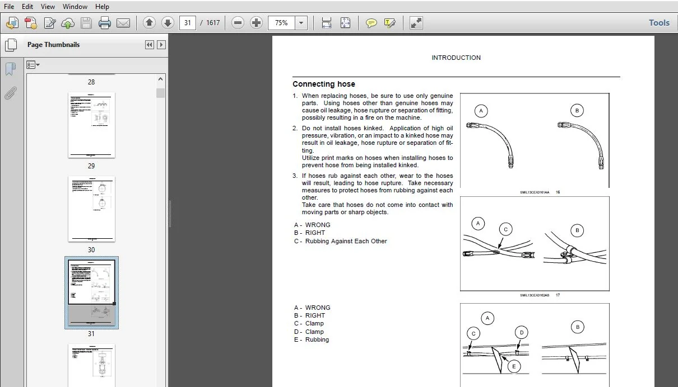Click the fit width scrolling icon
The height and width of the screenshot is (387, 678).
(x=327, y=23)
